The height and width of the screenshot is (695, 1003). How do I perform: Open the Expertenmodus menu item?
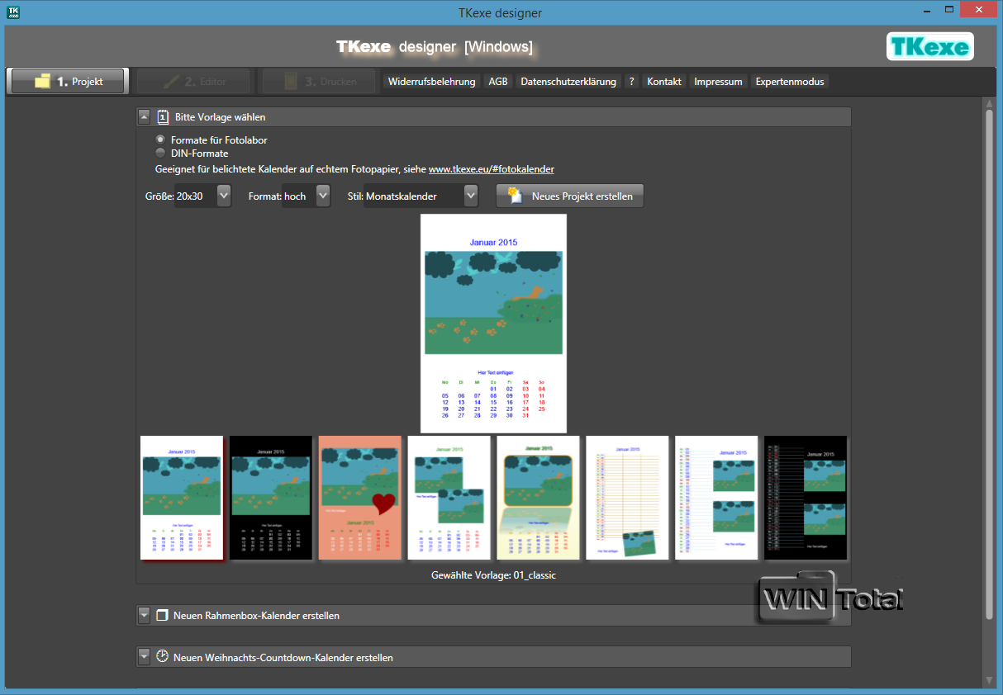[x=790, y=82]
